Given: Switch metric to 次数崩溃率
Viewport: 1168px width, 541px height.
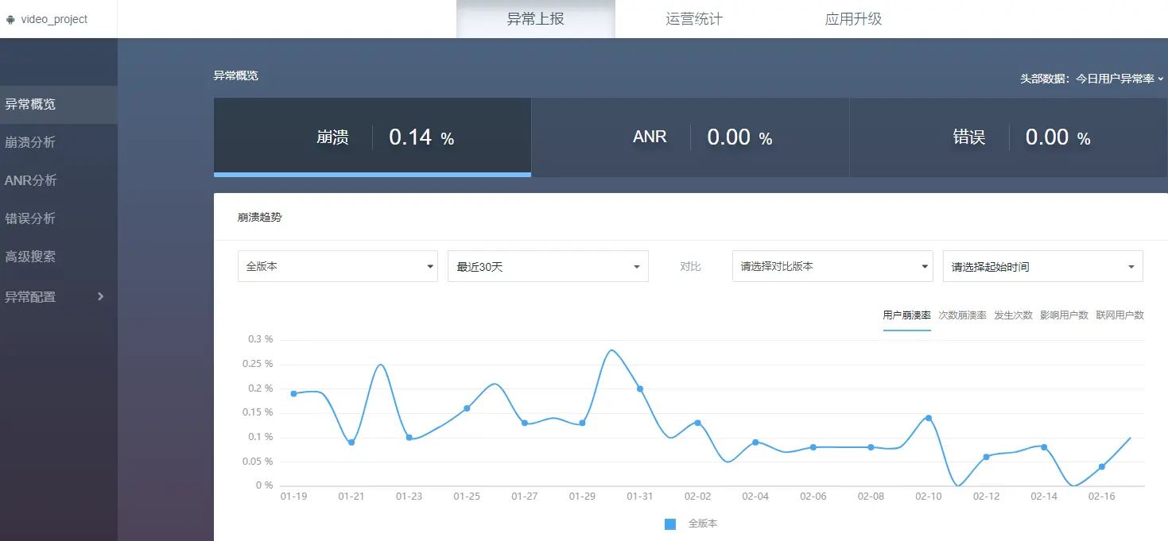Looking at the screenshot, I should tap(961, 315).
